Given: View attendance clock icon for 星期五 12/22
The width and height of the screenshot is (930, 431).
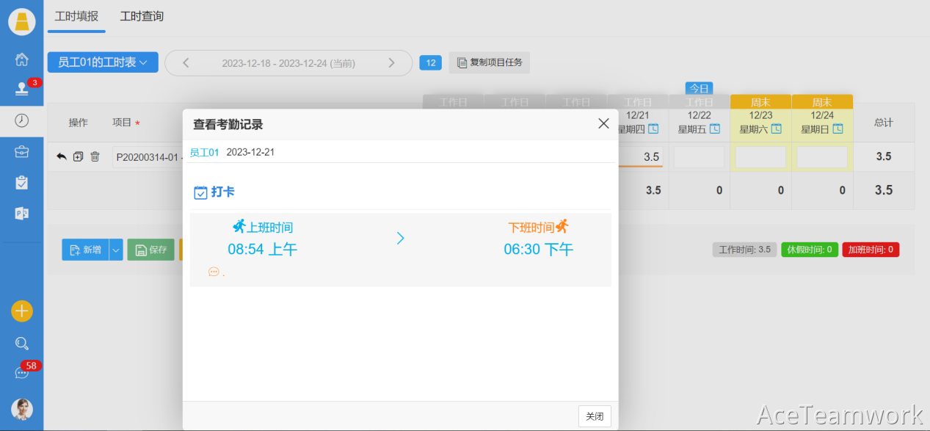Looking at the screenshot, I should (714, 129).
